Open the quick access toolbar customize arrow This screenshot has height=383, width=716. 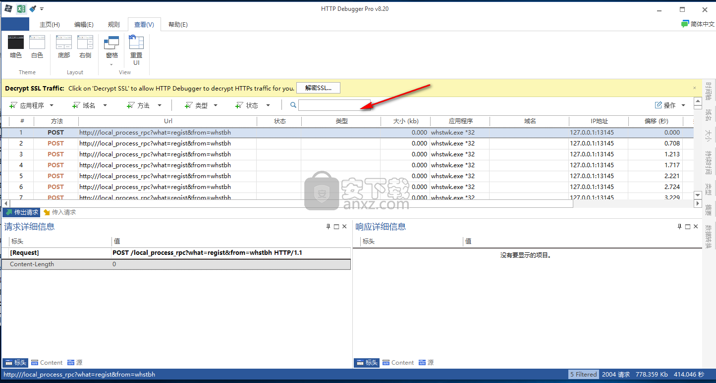(42, 9)
